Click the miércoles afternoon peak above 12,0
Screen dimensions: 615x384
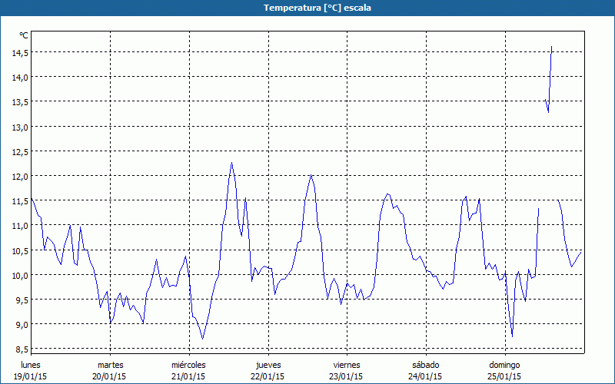(x=231, y=163)
